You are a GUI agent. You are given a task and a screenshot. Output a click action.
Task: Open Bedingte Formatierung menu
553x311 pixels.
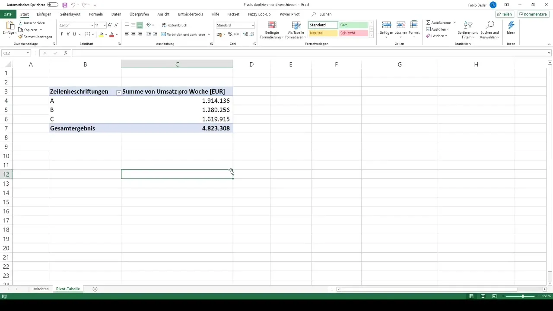pos(272,30)
